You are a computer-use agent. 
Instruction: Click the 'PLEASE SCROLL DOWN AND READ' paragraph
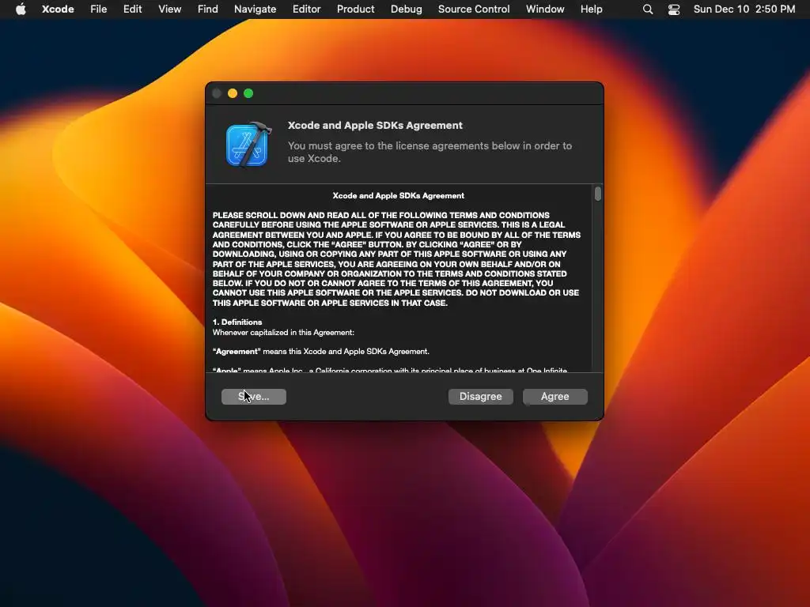[x=397, y=258]
